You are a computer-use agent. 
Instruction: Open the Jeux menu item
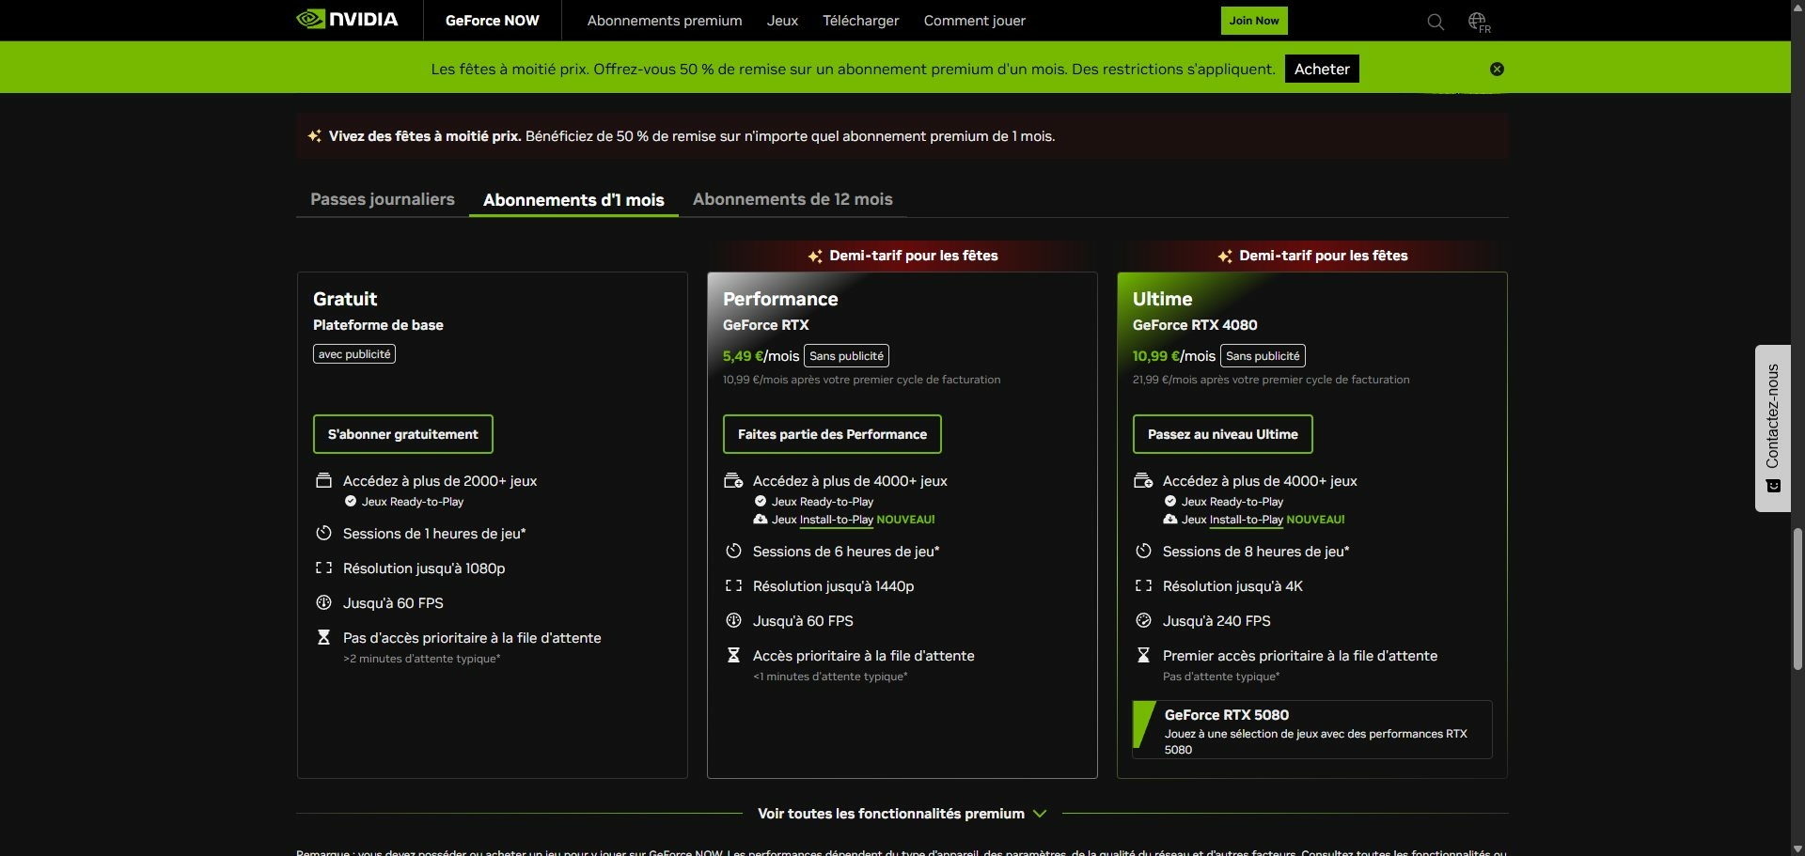pyautogui.click(x=781, y=20)
